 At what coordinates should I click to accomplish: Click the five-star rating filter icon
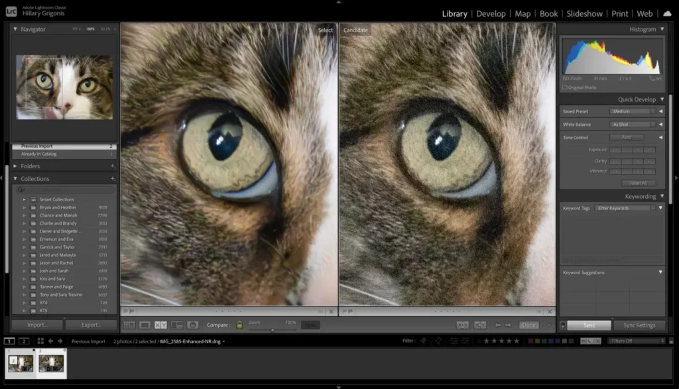point(517,341)
